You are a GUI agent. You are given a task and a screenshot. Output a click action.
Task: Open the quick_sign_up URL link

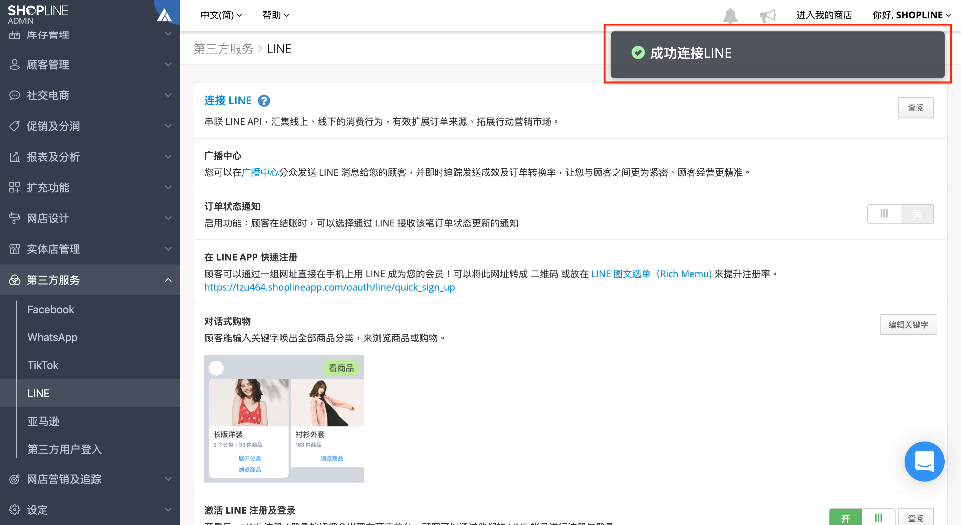click(329, 287)
